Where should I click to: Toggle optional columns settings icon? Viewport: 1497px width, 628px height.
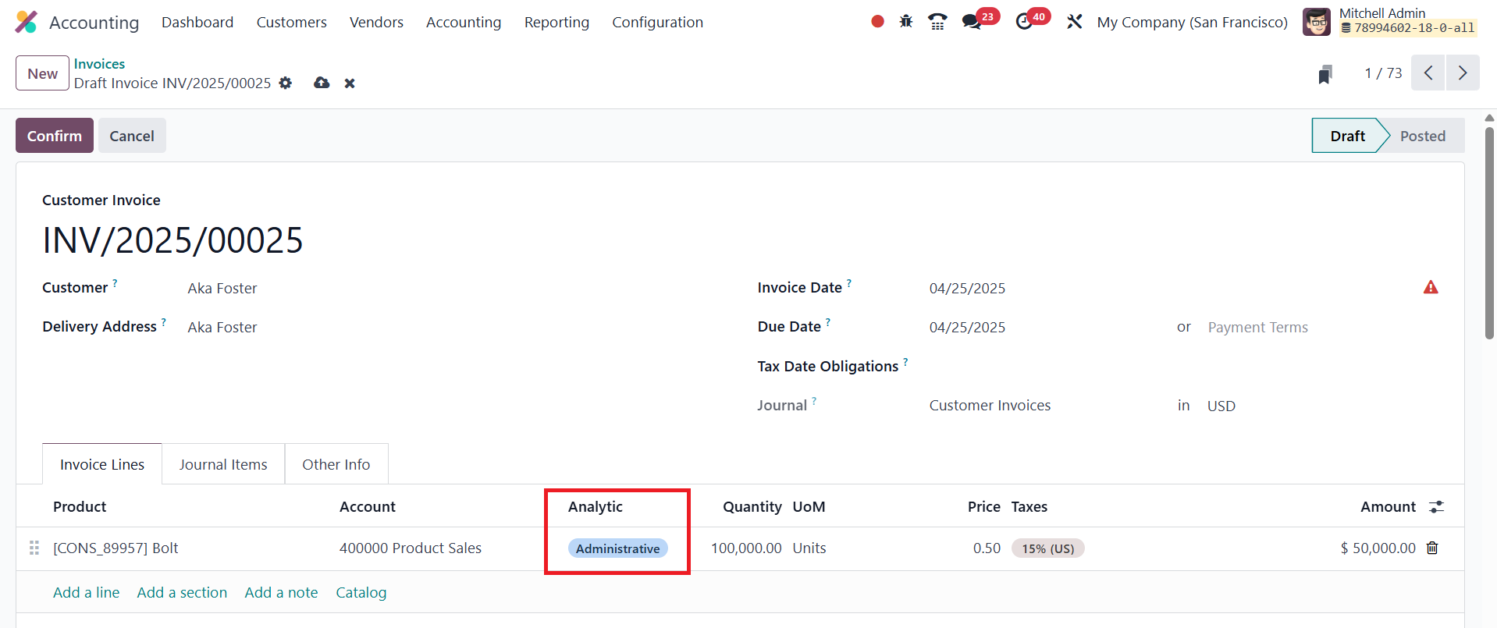pyautogui.click(x=1436, y=507)
